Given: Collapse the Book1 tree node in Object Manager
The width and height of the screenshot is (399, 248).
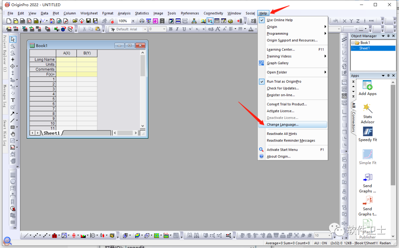Looking at the screenshot, I should pos(353,43).
